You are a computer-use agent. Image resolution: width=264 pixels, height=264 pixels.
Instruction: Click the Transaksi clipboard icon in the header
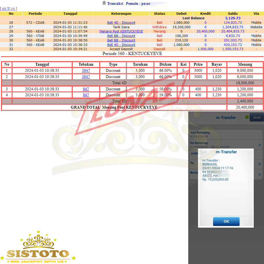click(104, 3)
